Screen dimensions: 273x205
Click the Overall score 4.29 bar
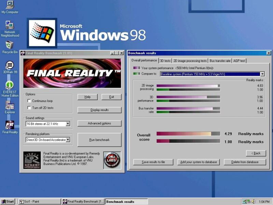188,134
